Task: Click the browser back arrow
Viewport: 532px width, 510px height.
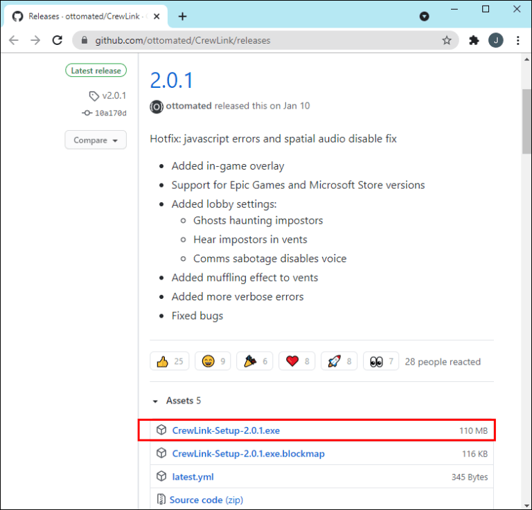Action: point(14,40)
